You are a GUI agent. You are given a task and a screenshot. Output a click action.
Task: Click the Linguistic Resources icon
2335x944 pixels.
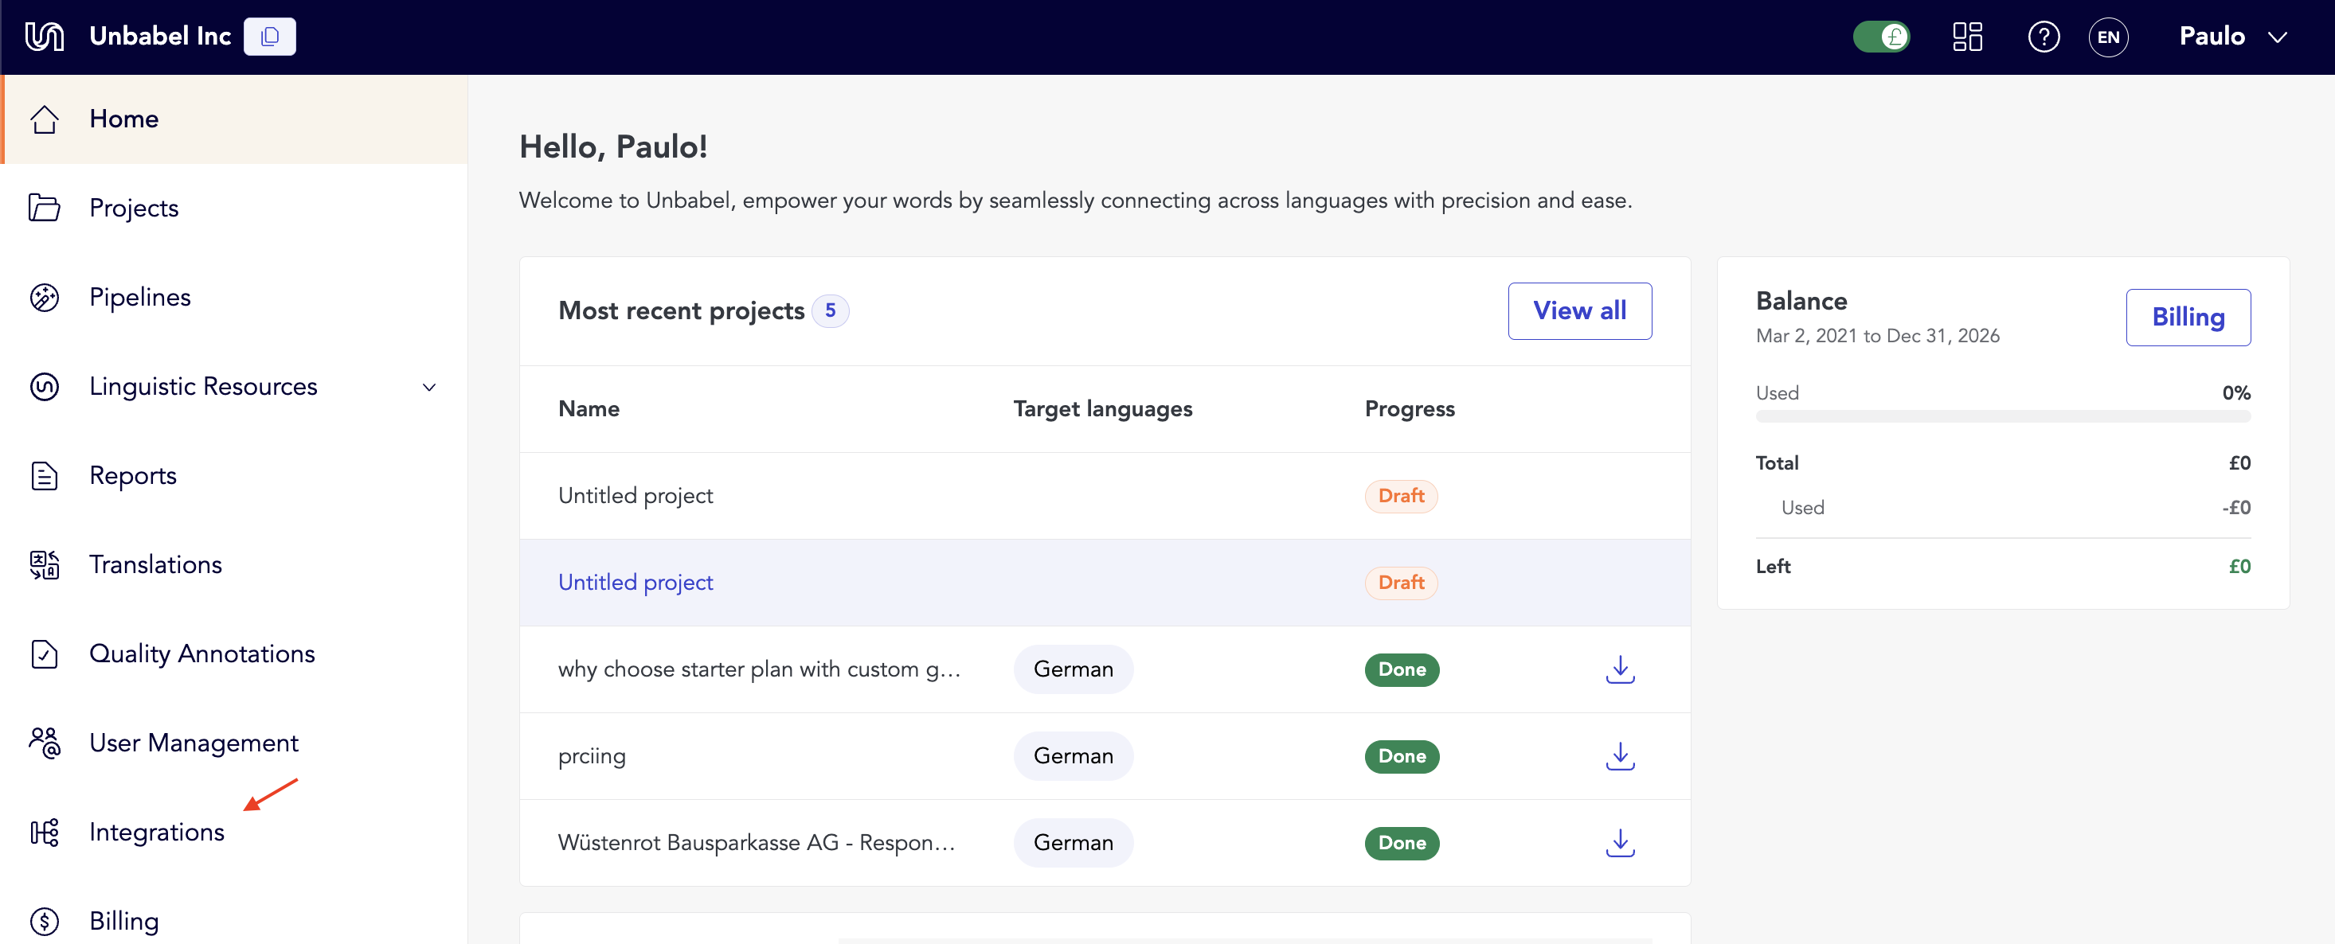(45, 386)
